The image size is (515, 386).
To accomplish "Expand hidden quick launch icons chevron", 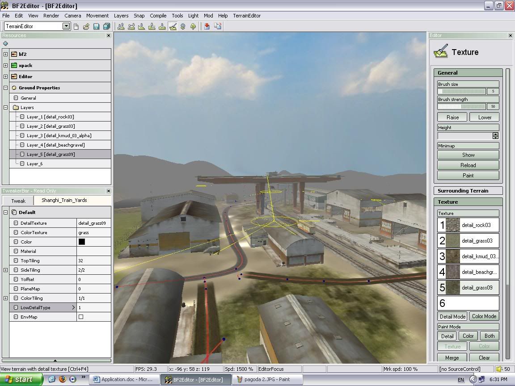I will [84, 377].
